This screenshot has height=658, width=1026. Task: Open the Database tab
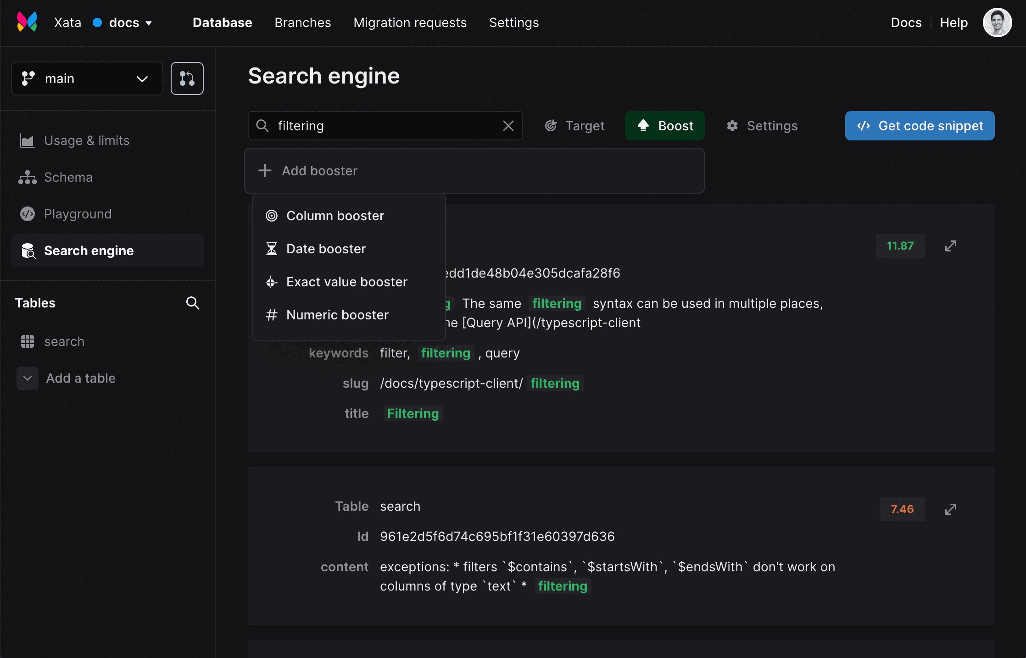(222, 22)
